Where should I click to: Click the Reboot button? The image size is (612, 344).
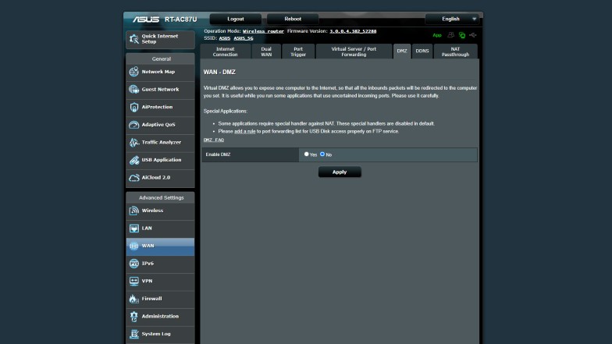click(293, 19)
